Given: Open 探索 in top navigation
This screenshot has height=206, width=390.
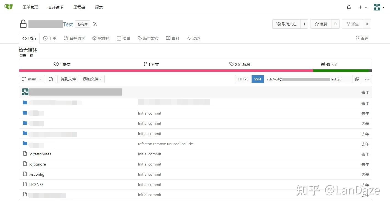Looking at the screenshot, I should (99, 7).
